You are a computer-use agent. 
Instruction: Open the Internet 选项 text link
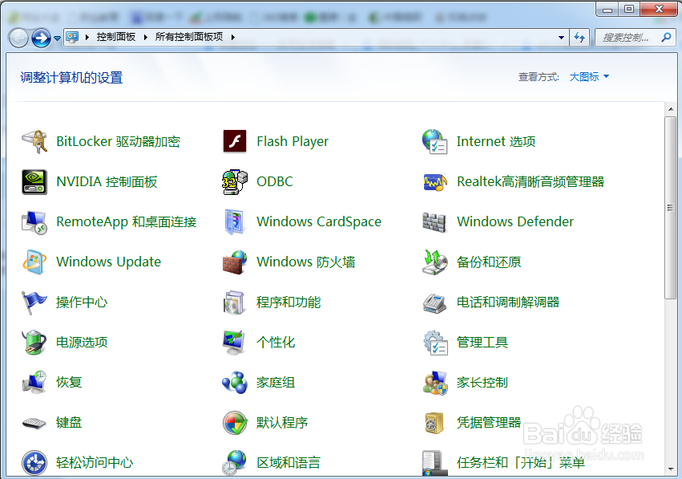(496, 141)
